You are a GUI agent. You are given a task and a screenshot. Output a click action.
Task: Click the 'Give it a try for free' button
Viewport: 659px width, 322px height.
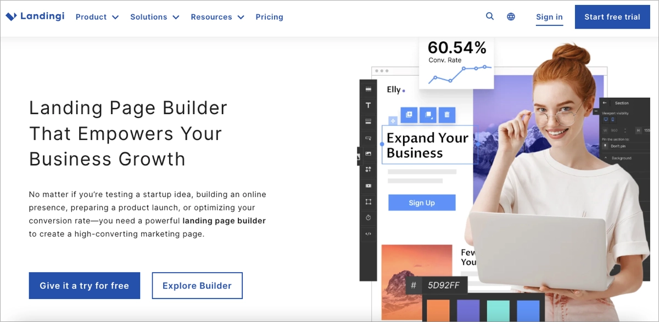tap(84, 285)
